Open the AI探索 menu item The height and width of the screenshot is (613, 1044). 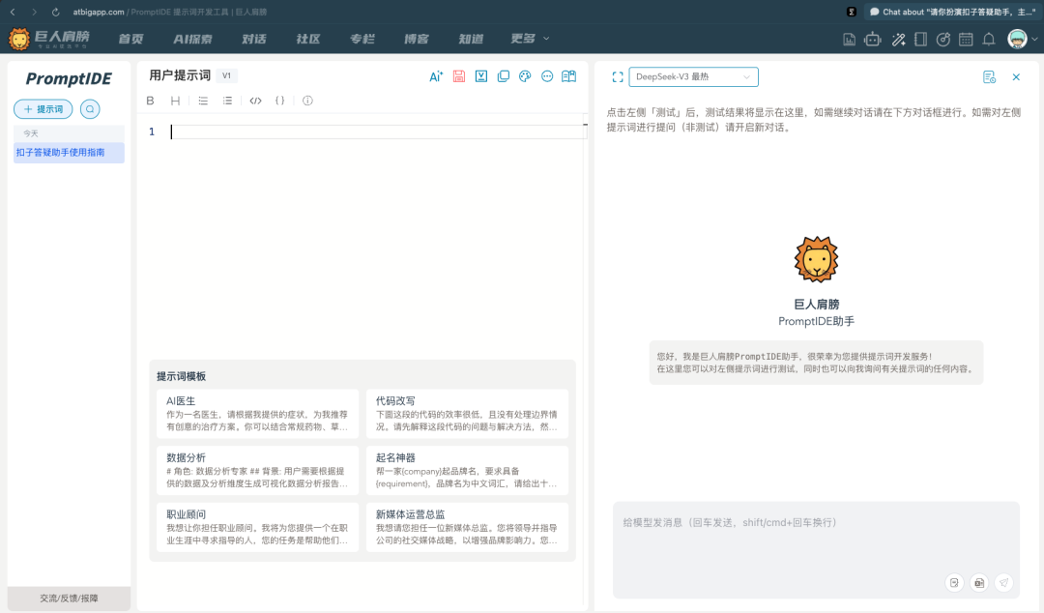[x=193, y=40]
